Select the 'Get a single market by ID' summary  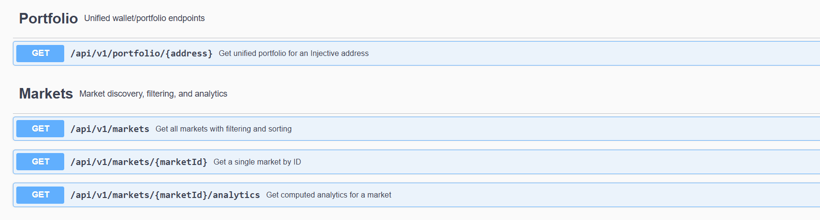click(257, 162)
